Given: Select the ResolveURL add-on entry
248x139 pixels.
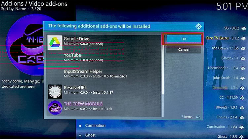Looking at the screenshot, I should (104, 91).
